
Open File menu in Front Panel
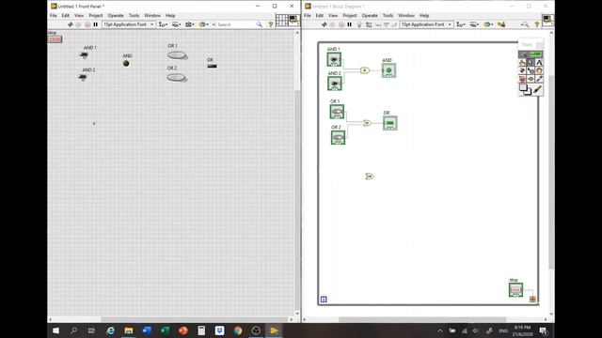click(x=54, y=15)
